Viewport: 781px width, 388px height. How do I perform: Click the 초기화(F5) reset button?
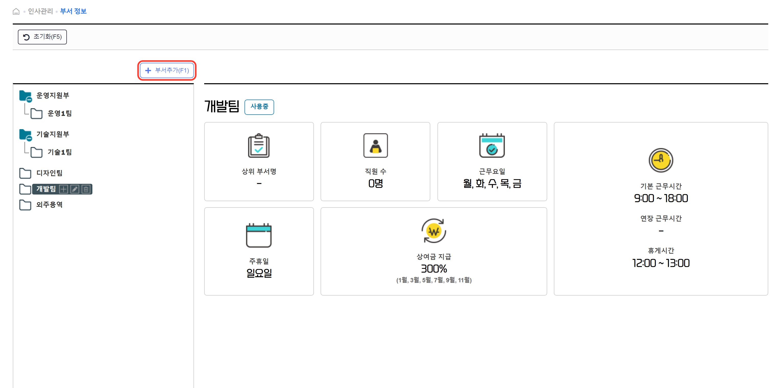(x=42, y=37)
